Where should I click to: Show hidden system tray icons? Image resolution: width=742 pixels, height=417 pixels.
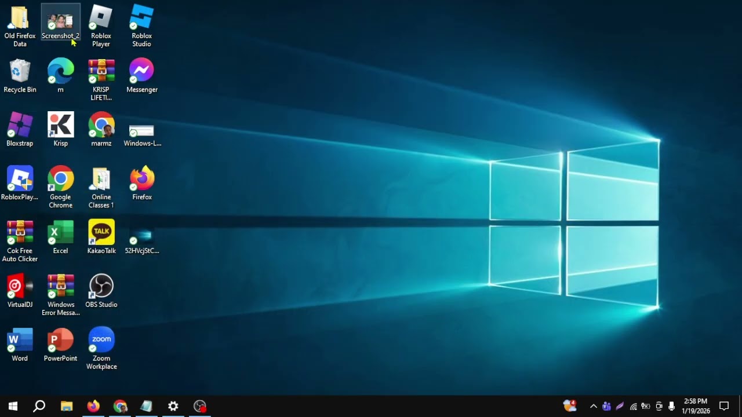click(x=593, y=406)
